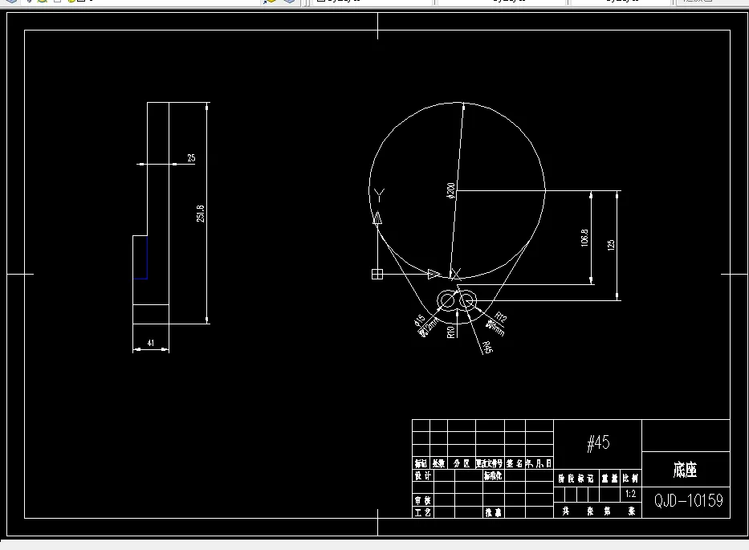Viewport: 749px width, 550px height.
Task: Click the 批准 title block cell
Action: pyautogui.click(x=493, y=512)
